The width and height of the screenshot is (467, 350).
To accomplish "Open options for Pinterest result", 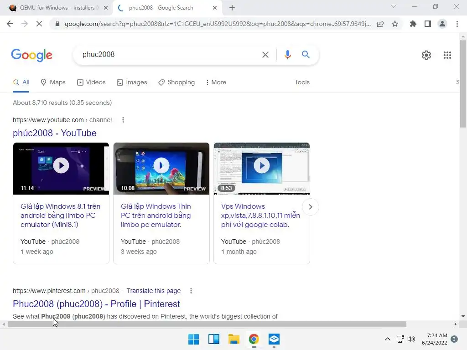I will [x=191, y=291].
